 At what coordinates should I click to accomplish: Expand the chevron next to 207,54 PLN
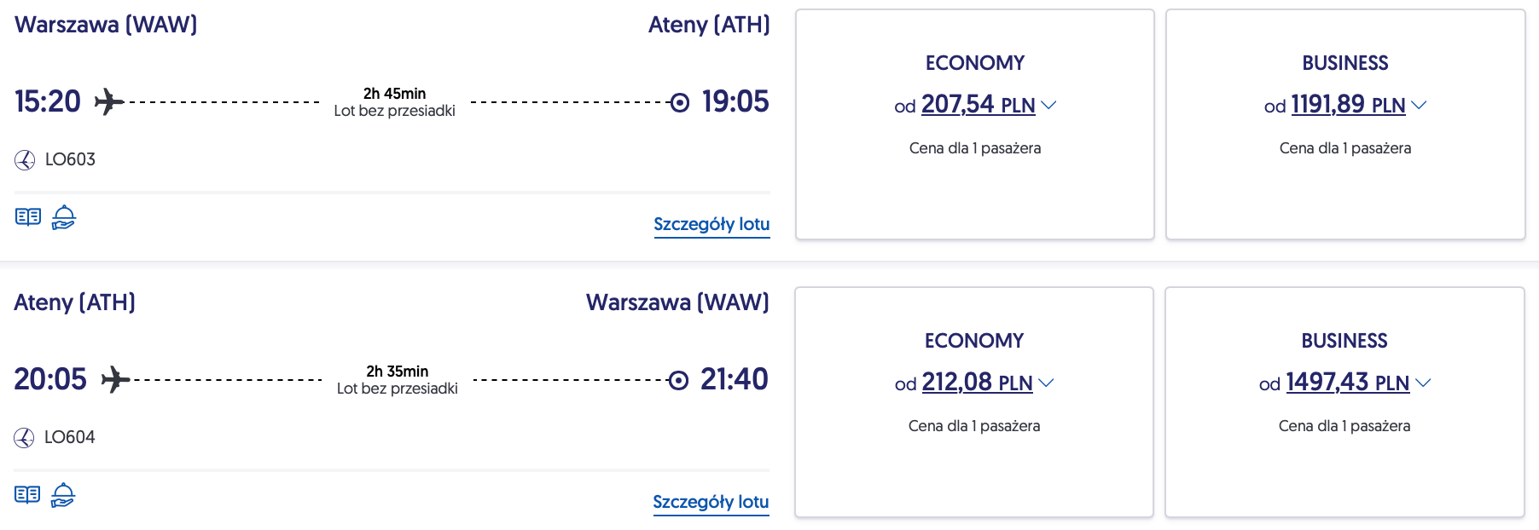[x=1049, y=105]
